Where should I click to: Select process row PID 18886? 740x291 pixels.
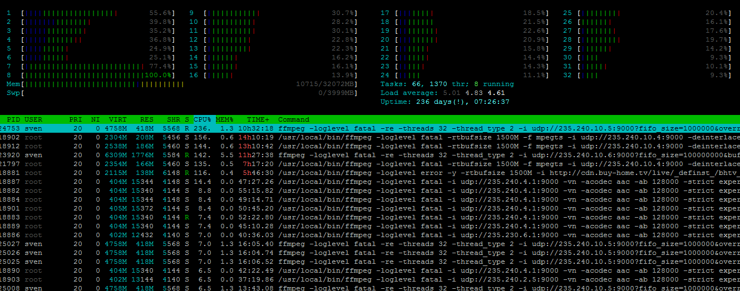pos(370,235)
